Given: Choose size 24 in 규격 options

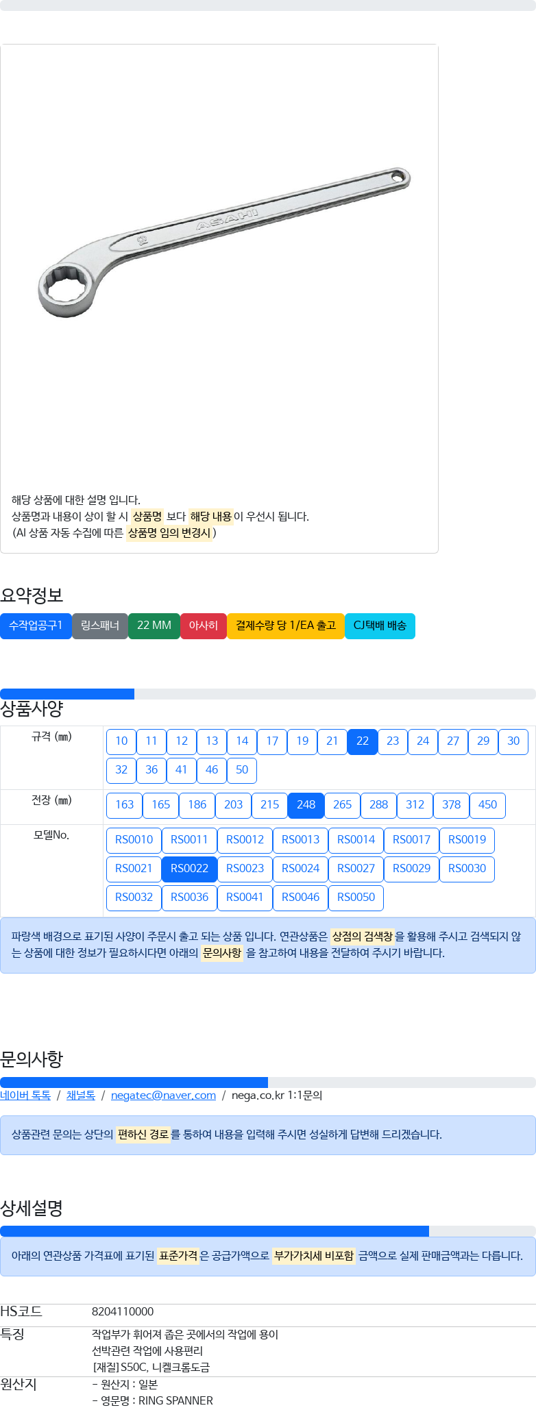Looking at the screenshot, I should [x=423, y=741].
